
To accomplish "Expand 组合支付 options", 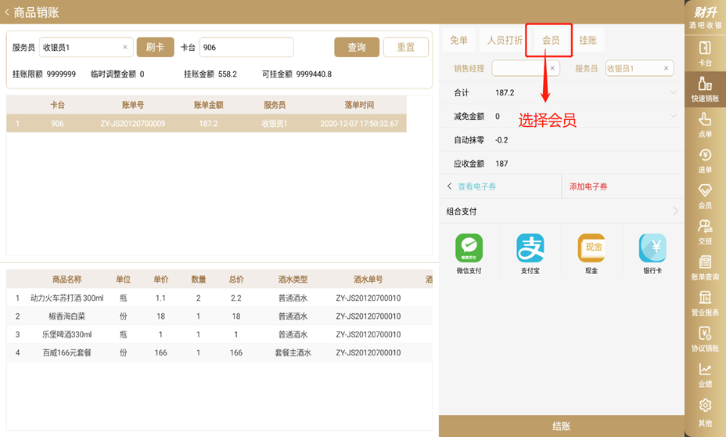I will [x=675, y=211].
